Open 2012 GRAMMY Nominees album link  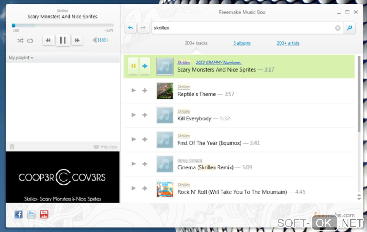tap(218, 63)
